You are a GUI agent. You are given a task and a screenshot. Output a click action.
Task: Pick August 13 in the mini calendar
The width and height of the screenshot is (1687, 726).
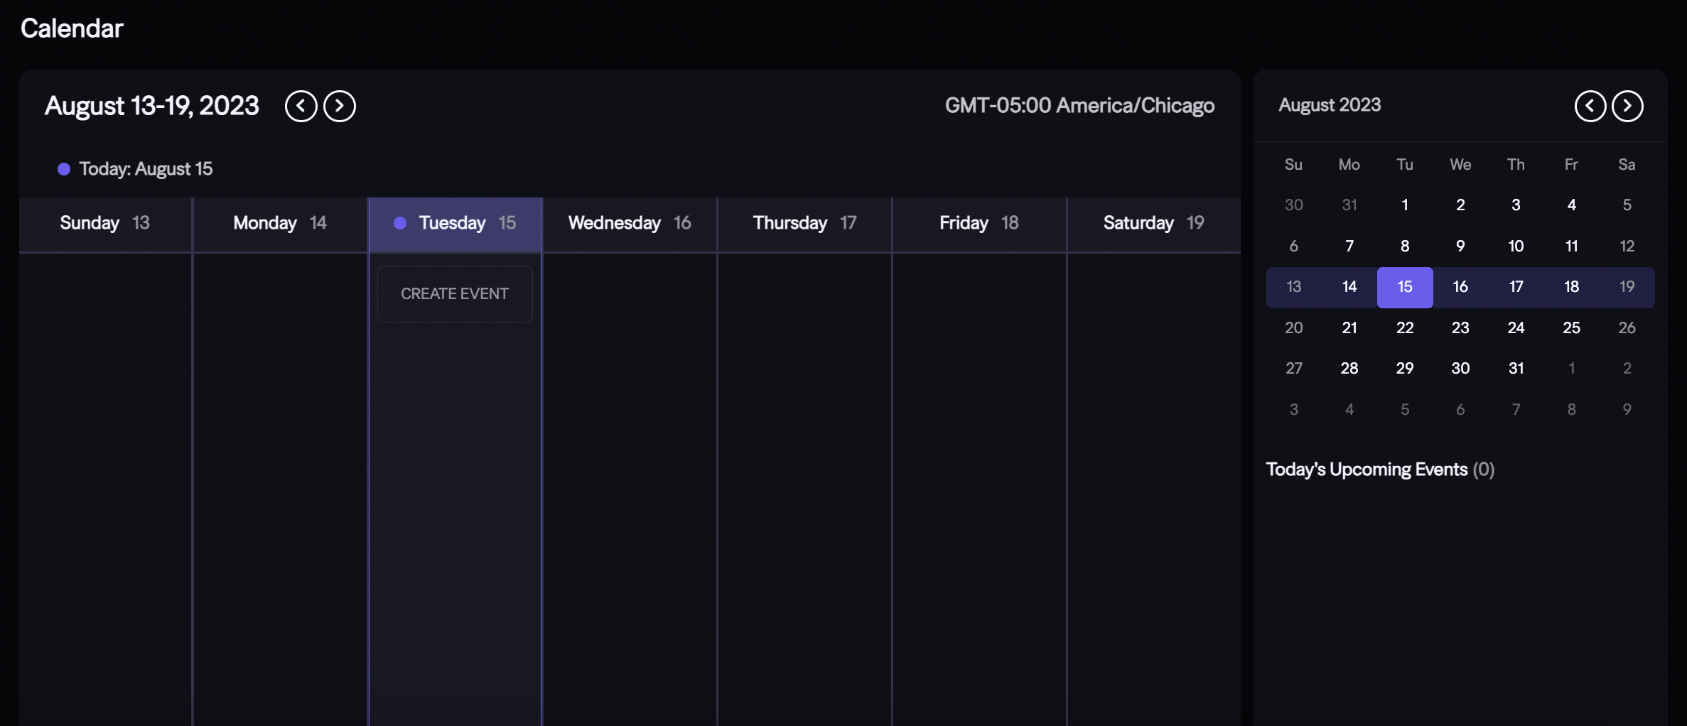click(x=1294, y=287)
